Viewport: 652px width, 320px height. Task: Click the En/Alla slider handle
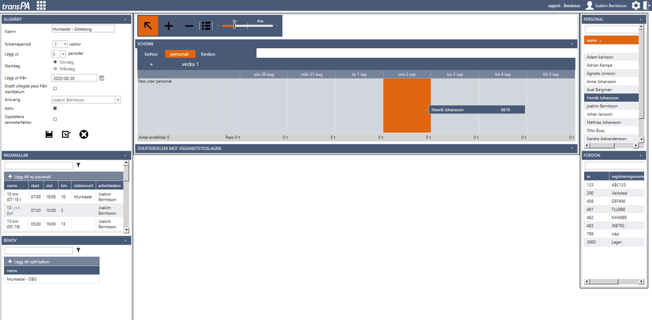point(234,25)
